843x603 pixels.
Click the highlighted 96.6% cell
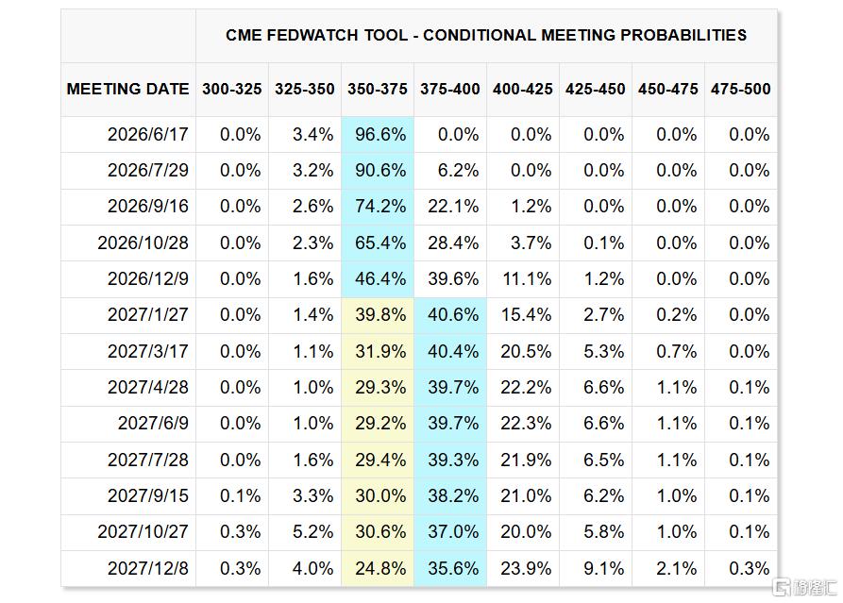point(378,134)
